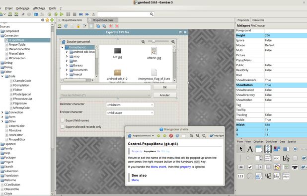This screenshot has height=196, width=307.
Task: Select the RadioButton control in toolbox
Action: coord(295,149)
